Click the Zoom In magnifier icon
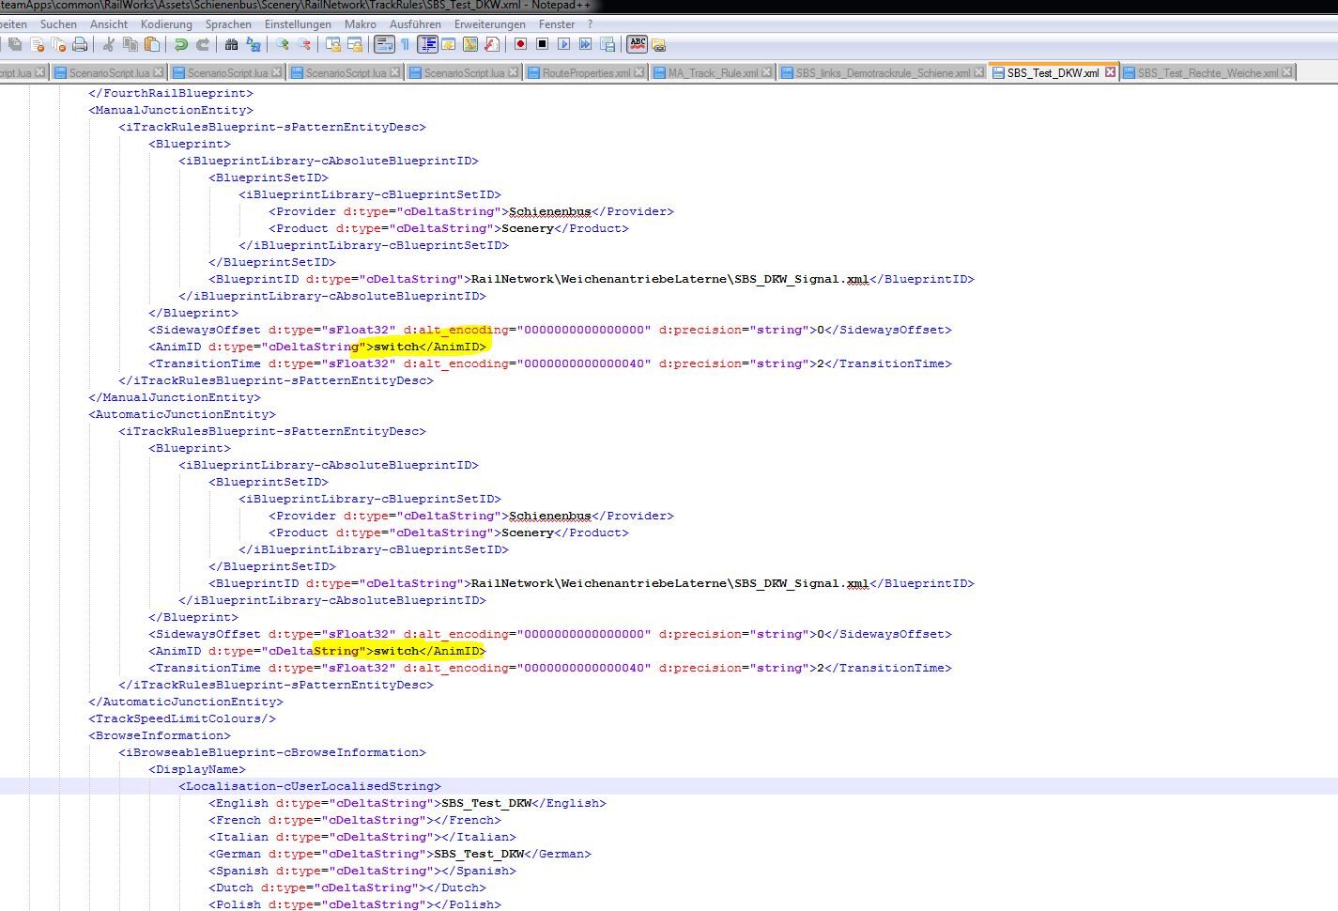This screenshot has height=911, width=1338. (283, 44)
